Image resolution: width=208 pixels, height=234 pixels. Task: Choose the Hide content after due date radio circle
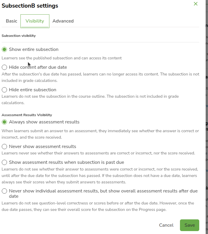[4, 67]
